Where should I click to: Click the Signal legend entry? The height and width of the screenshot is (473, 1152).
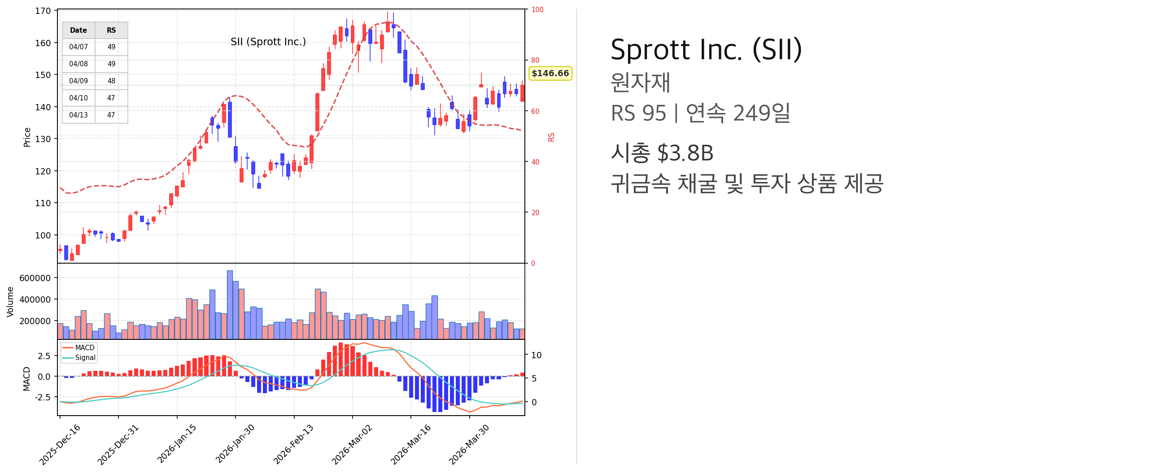click(x=79, y=358)
